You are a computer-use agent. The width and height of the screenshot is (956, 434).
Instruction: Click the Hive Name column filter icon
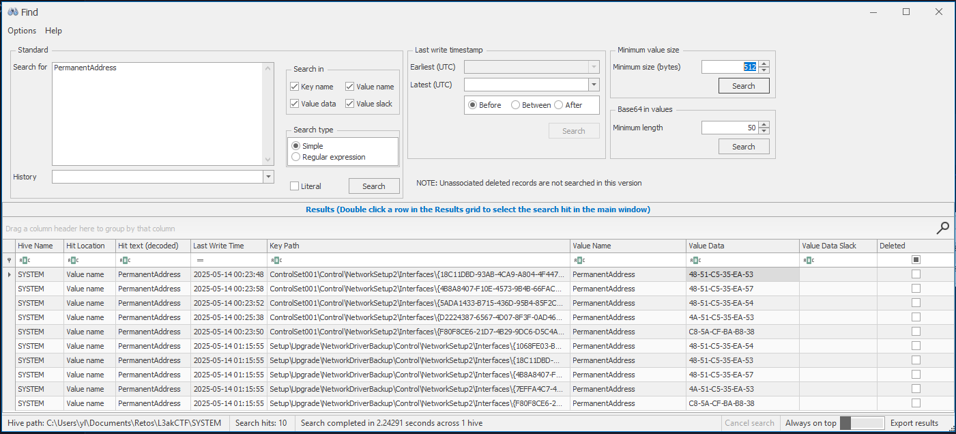pos(25,260)
